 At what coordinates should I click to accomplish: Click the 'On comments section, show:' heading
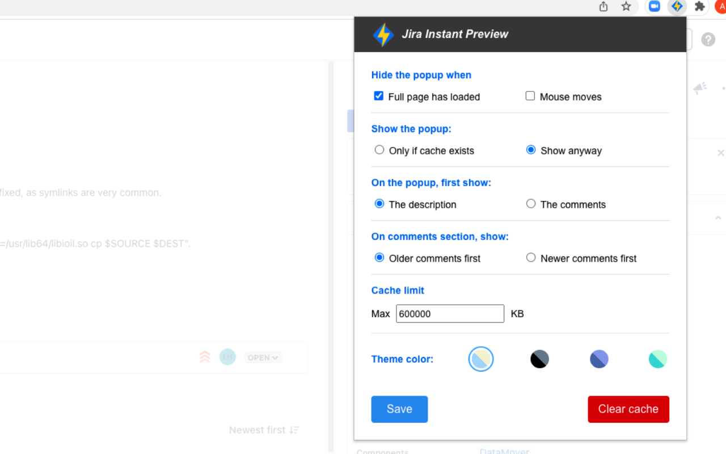(x=440, y=237)
